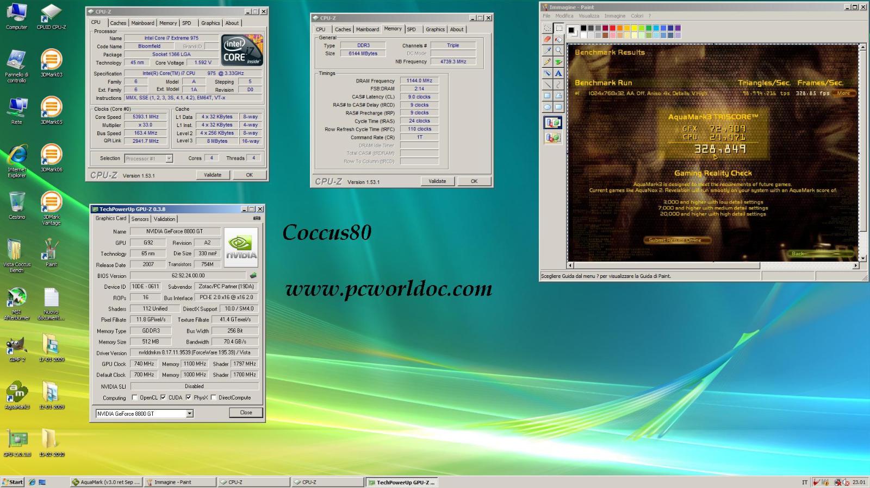Click OK in the CPU-Z Memory window

pyautogui.click(x=474, y=181)
